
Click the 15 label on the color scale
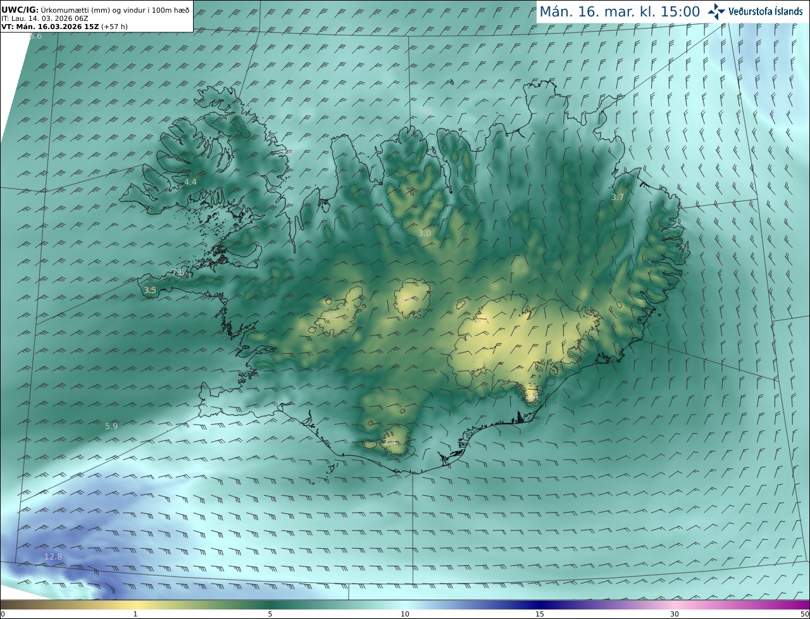(x=540, y=614)
